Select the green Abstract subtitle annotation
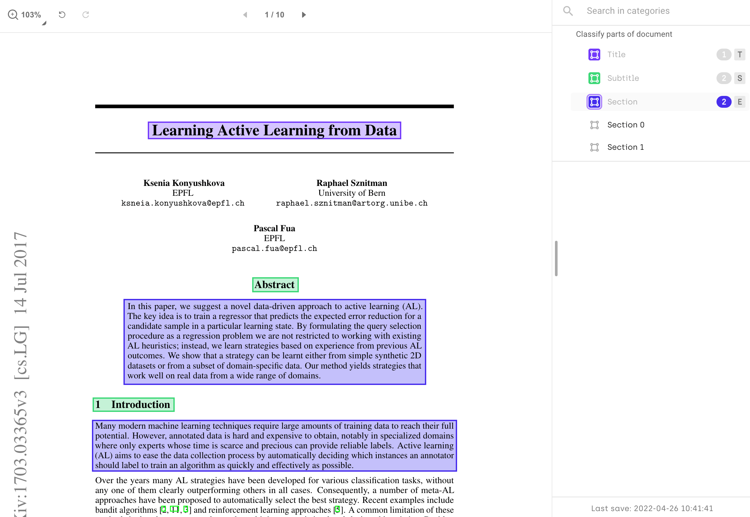 pos(275,284)
